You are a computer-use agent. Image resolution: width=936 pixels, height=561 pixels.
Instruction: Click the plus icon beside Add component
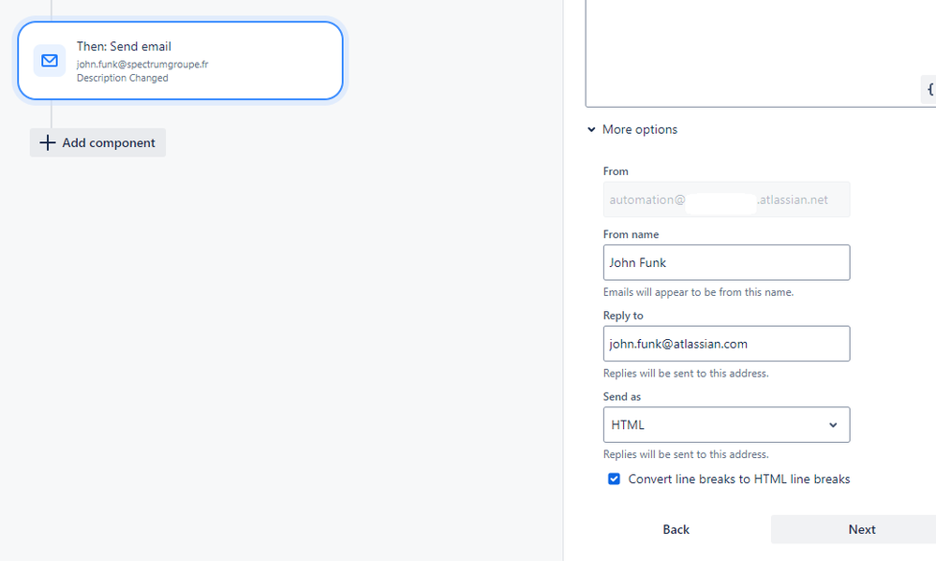pos(47,142)
